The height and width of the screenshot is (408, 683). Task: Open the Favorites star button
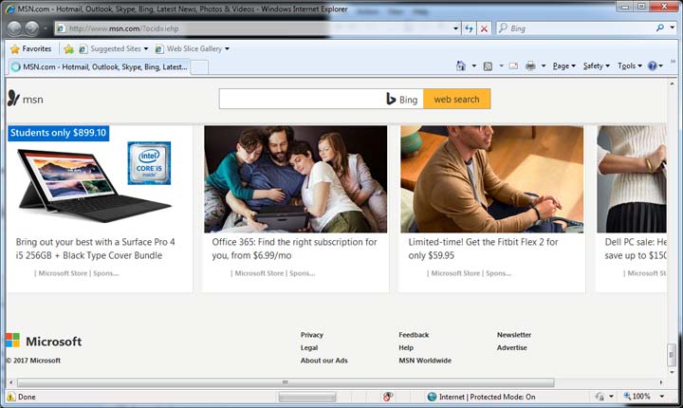click(x=30, y=48)
